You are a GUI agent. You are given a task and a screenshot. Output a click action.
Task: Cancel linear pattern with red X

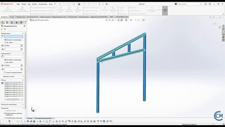[5, 29]
